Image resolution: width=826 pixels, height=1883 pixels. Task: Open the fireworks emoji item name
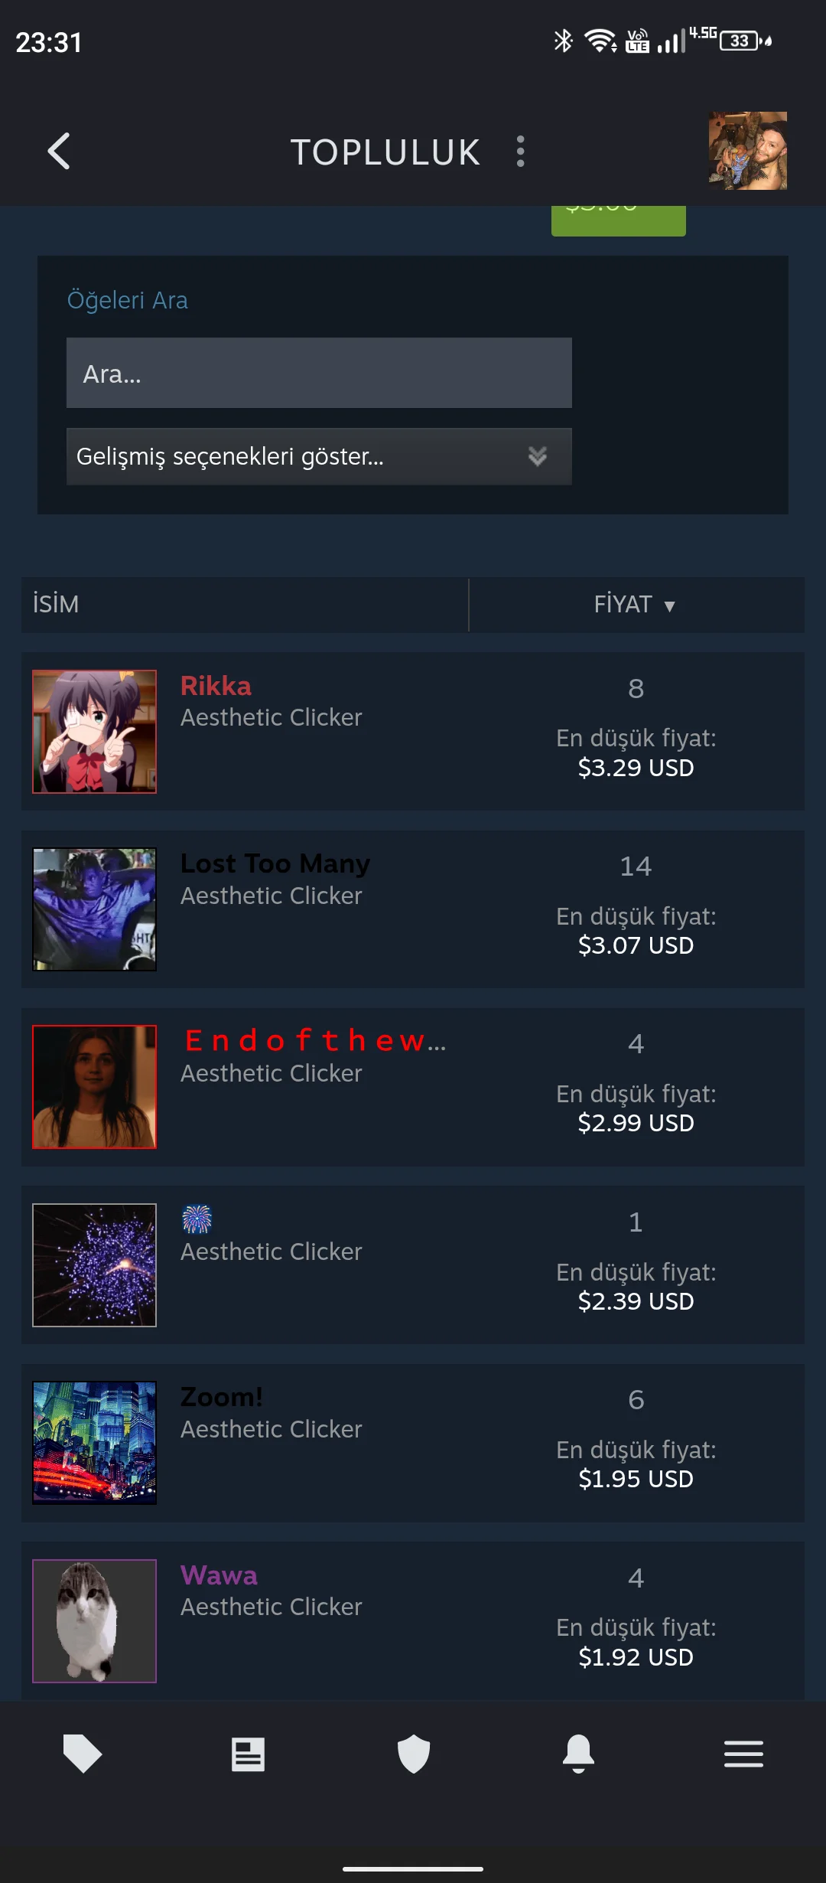[x=197, y=1219]
